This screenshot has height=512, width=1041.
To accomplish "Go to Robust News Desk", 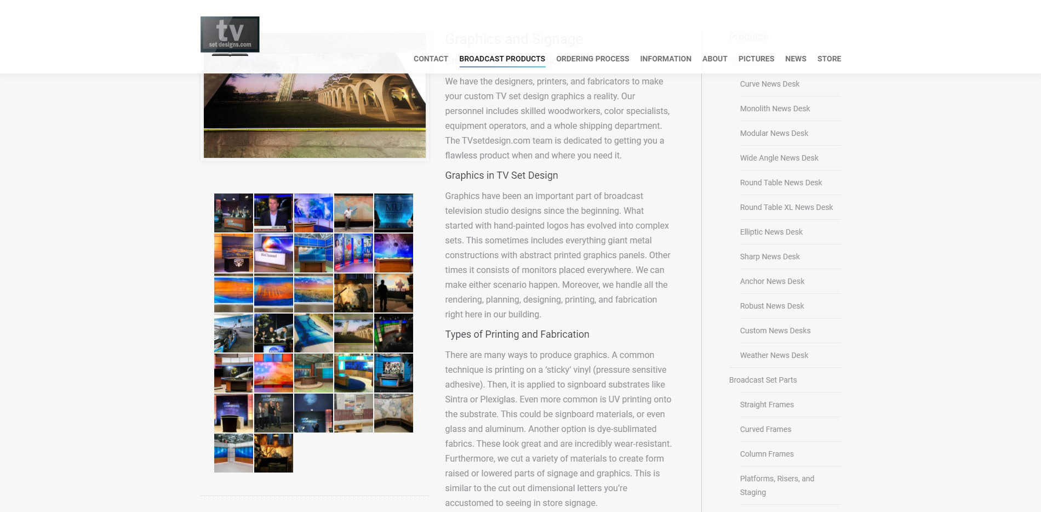I will (x=771, y=306).
